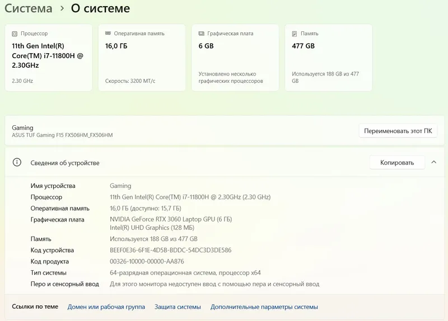The width and height of the screenshot is (448, 321).
Task: Click the storage drive icon
Action: click(295, 34)
